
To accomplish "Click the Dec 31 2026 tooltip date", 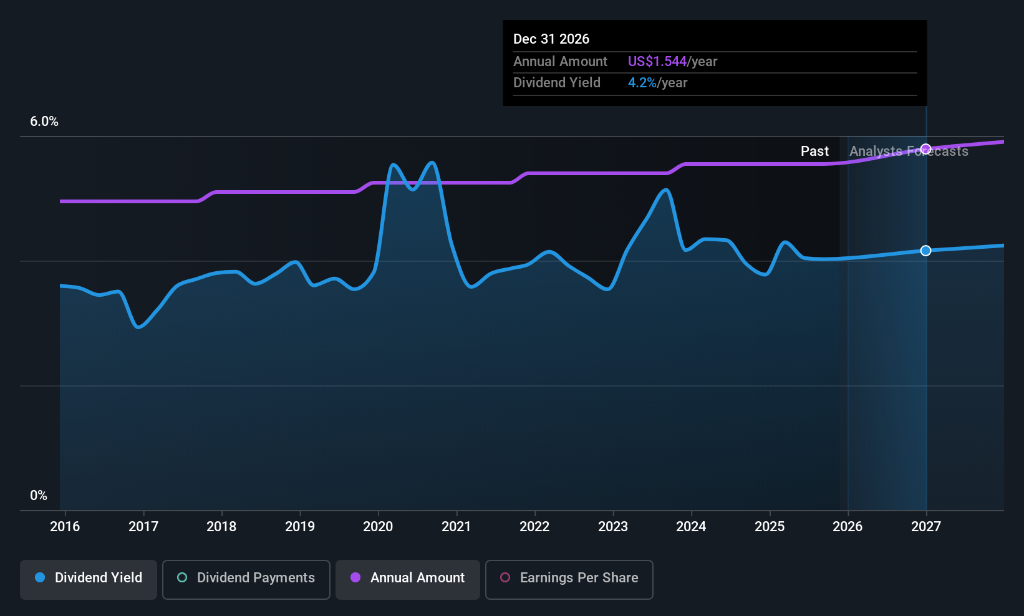I will pyautogui.click(x=551, y=39).
